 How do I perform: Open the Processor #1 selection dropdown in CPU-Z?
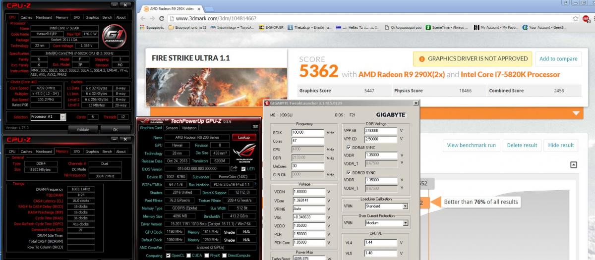(48, 117)
